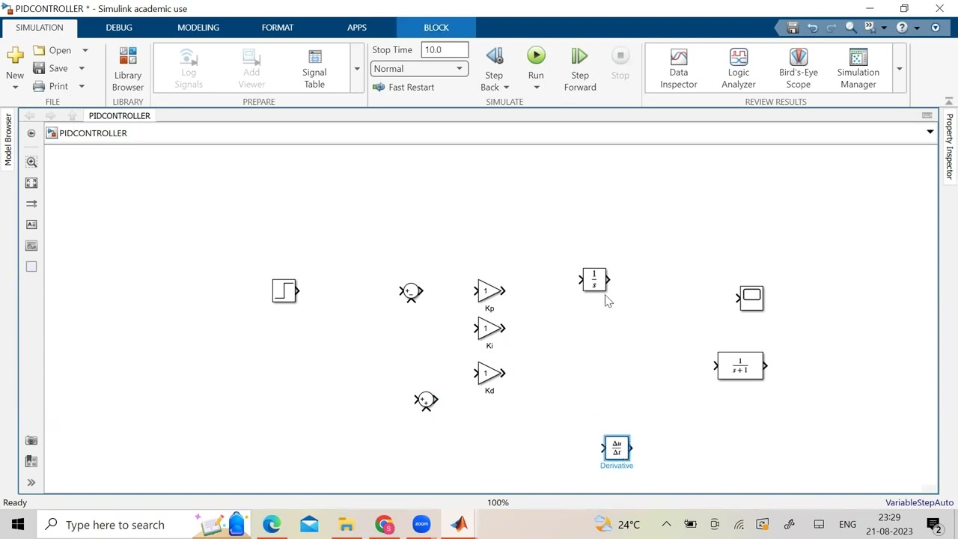Open the simulation mode Normal dropdown
Screen dimensions: 958x539
click(x=418, y=69)
